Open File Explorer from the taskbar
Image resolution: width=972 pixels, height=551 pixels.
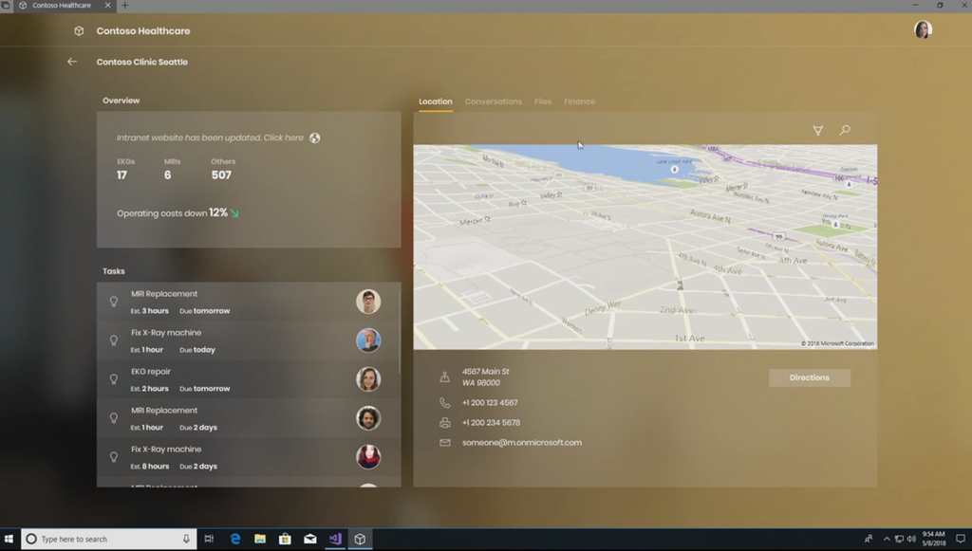click(260, 539)
